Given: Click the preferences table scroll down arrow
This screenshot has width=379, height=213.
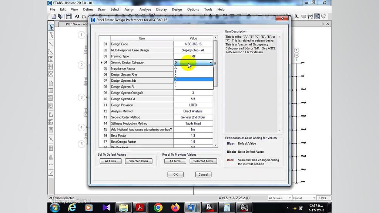Looking at the screenshot, I should 216,145.
